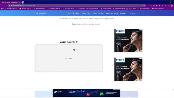View site info via the lock icon
The width and height of the screenshot is (174, 98).
(x=9, y=5)
